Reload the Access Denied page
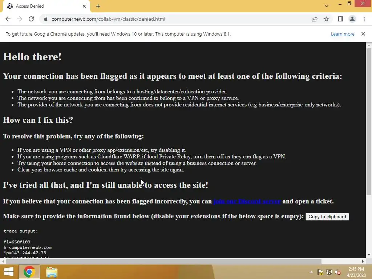This screenshot has height=279, width=372. click(31, 19)
